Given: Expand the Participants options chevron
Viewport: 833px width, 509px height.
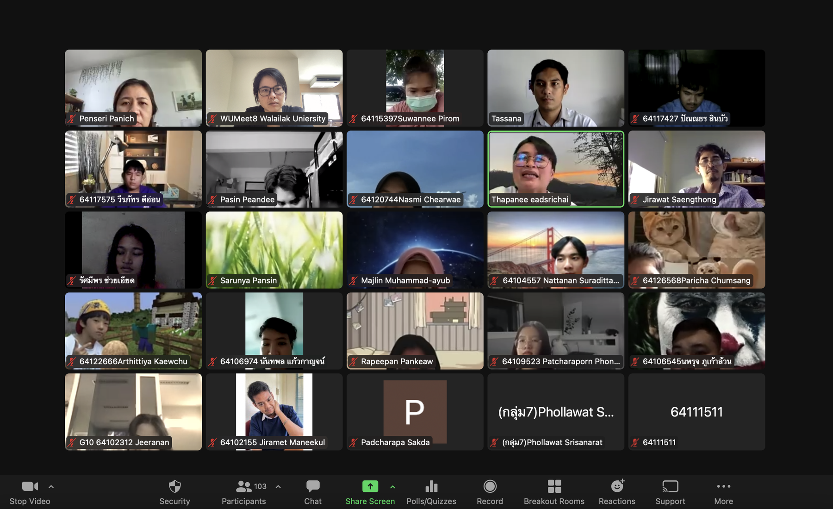Looking at the screenshot, I should pyautogui.click(x=278, y=487).
